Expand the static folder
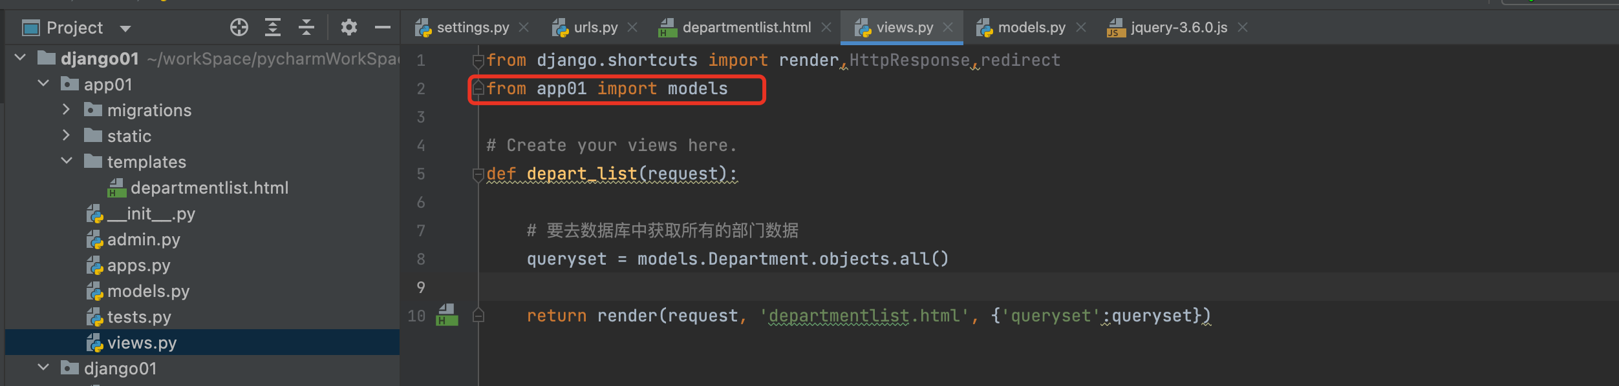 click(66, 136)
